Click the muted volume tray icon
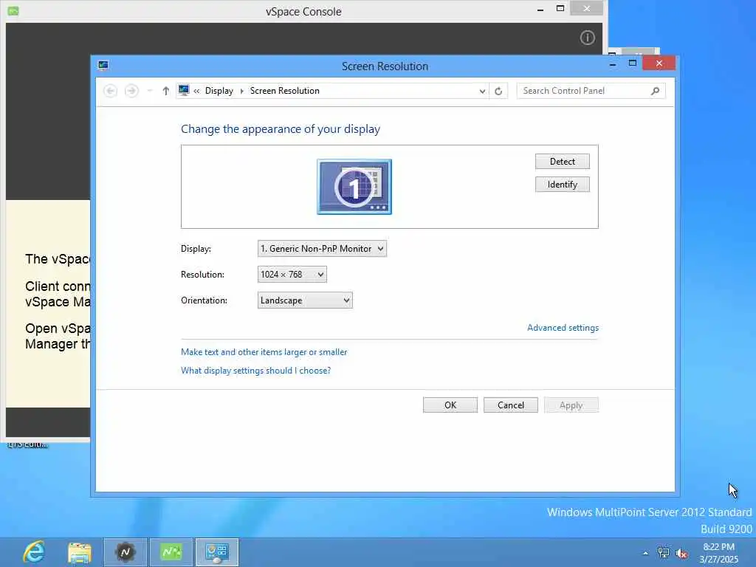Viewport: 756px width, 567px height. coord(681,553)
